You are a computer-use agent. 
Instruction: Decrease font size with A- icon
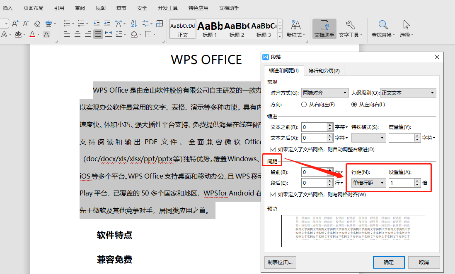(x=26, y=24)
